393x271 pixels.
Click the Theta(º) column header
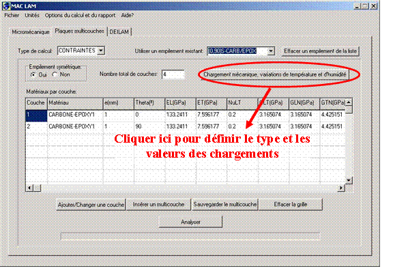pyautogui.click(x=149, y=103)
